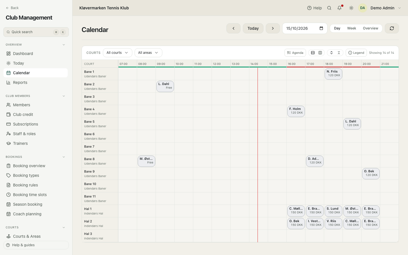The width and height of the screenshot is (408, 255).
Task: Click the DA avatar badge
Action: point(363,8)
